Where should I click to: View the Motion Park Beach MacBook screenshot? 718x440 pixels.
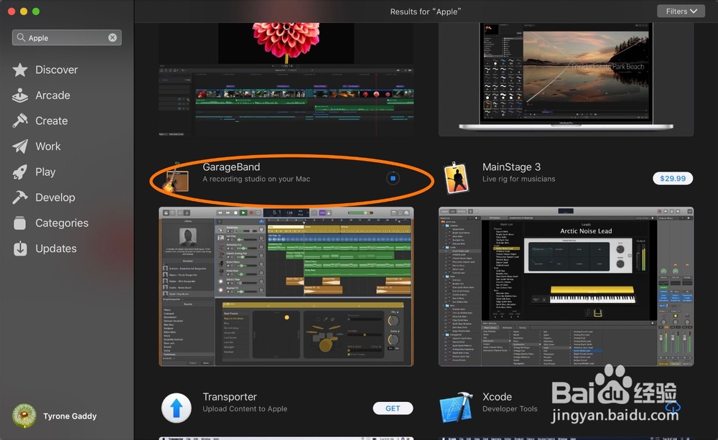566,79
